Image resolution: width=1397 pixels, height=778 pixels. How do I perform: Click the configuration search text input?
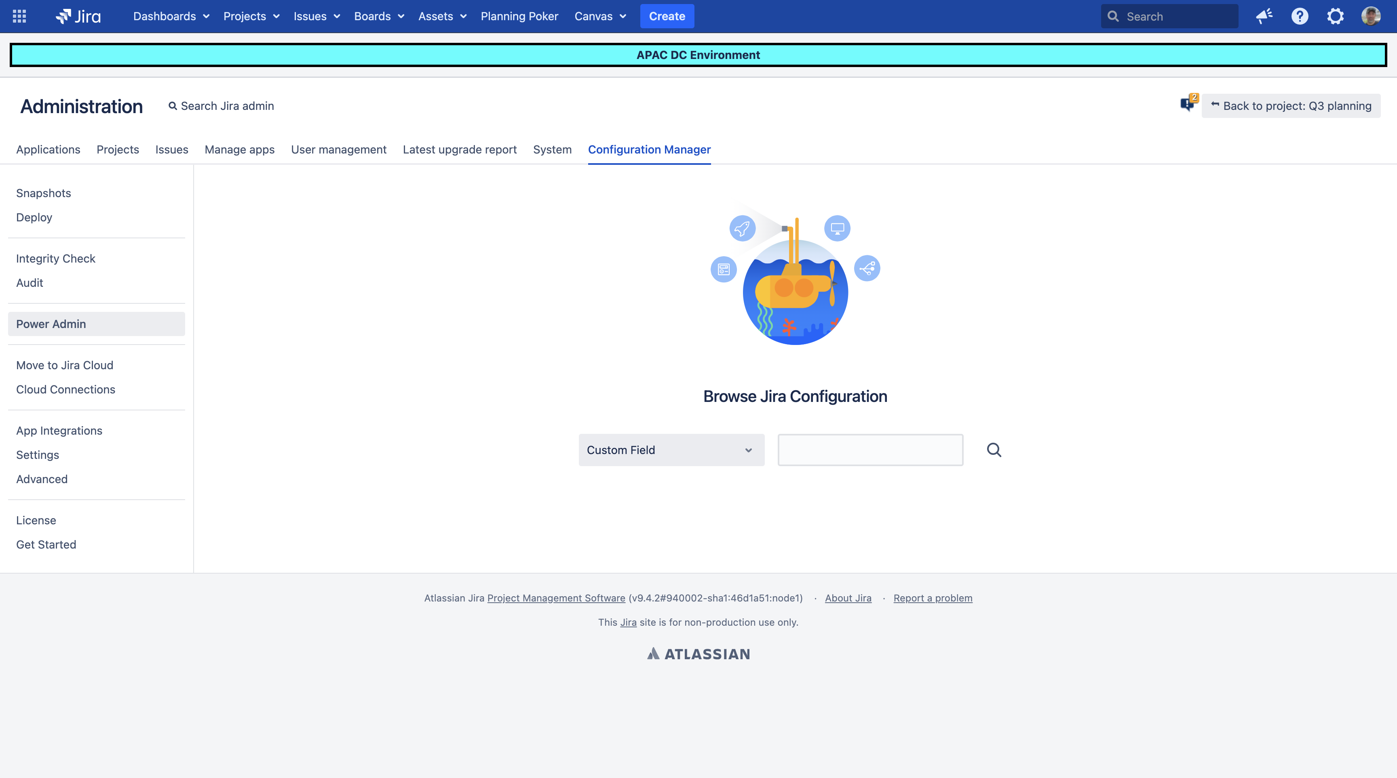[870, 450]
